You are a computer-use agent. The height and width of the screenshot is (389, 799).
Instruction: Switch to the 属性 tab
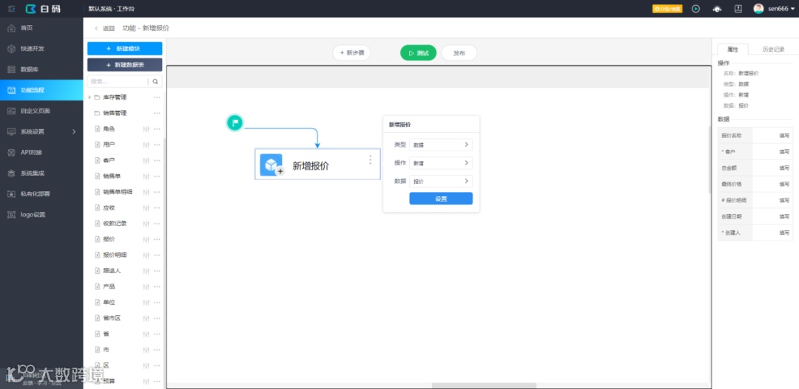[x=732, y=49]
